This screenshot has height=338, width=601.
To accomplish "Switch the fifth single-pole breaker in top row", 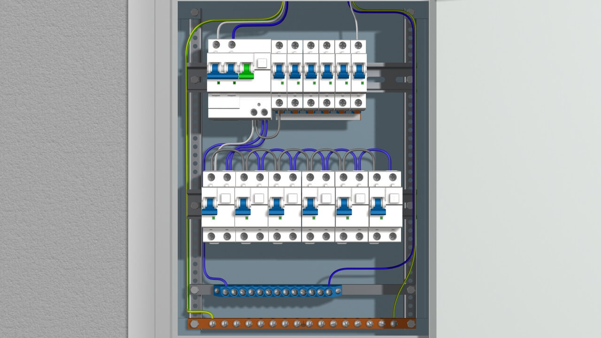I will click(343, 70).
